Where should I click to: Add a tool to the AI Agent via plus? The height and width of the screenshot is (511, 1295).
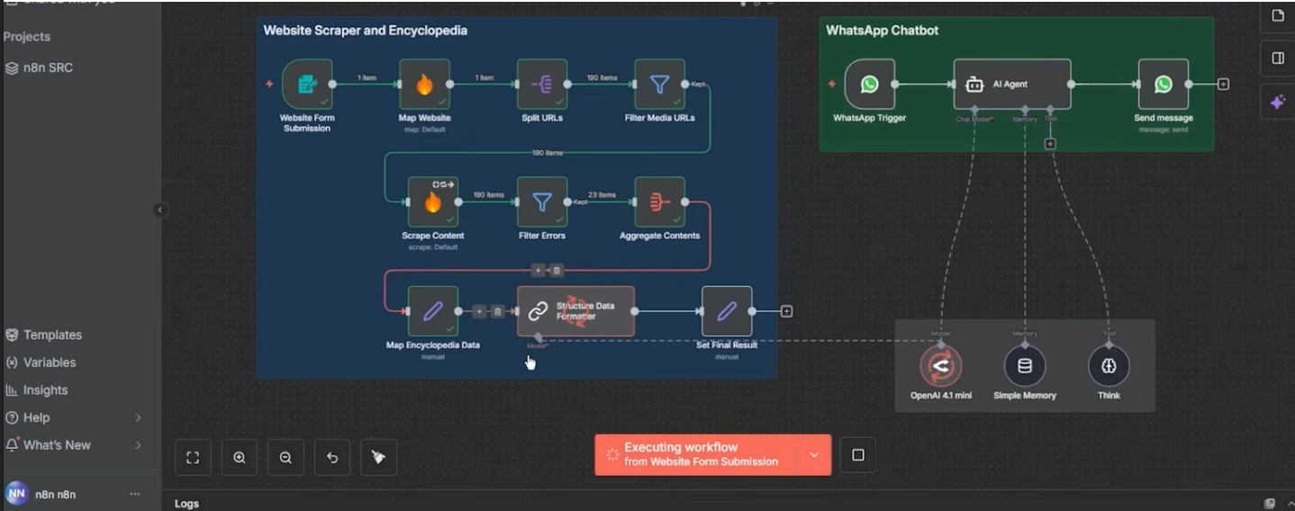1050,144
